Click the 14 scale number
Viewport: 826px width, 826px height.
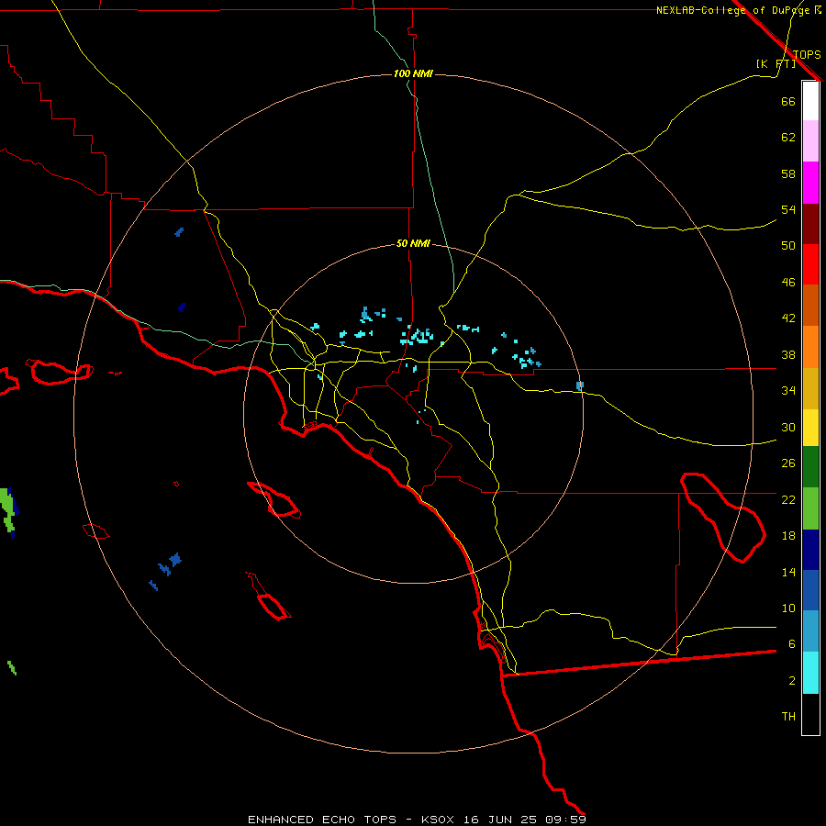coord(788,572)
